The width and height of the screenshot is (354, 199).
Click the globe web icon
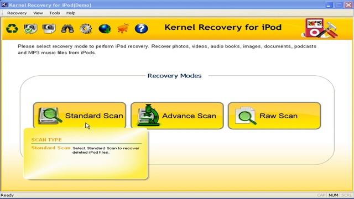(105, 29)
